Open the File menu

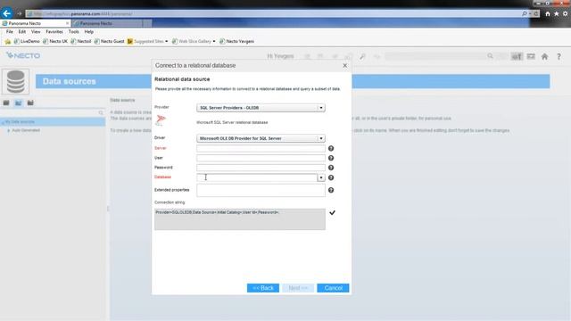(x=10, y=32)
